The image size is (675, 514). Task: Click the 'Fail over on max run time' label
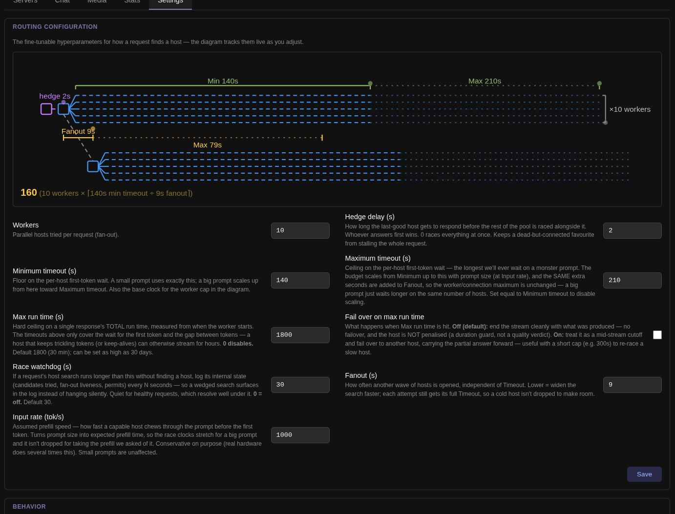point(384,317)
